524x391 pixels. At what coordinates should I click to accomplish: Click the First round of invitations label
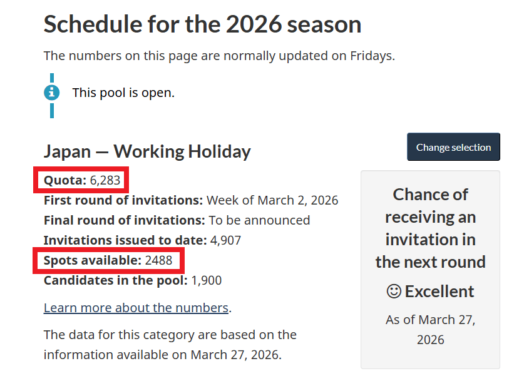[123, 201]
